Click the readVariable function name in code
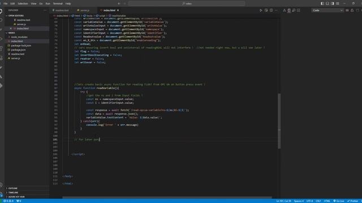The image size is (362, 203). [x=106, y=88]
